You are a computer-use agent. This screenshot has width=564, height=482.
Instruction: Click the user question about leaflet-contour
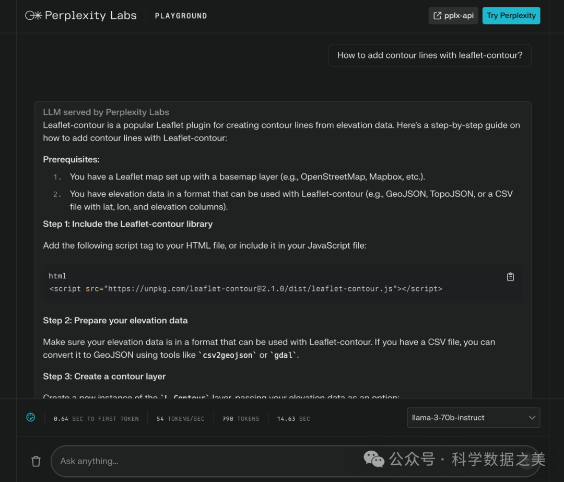(x=429, y=55)
